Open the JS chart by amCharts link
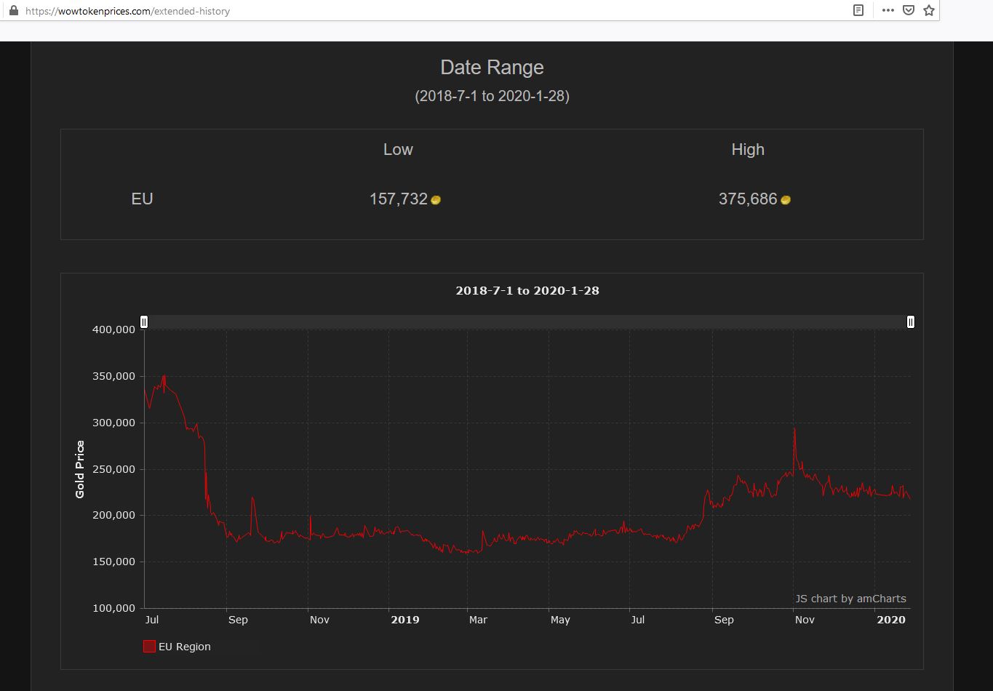993x691 pixels. point(850,599)
